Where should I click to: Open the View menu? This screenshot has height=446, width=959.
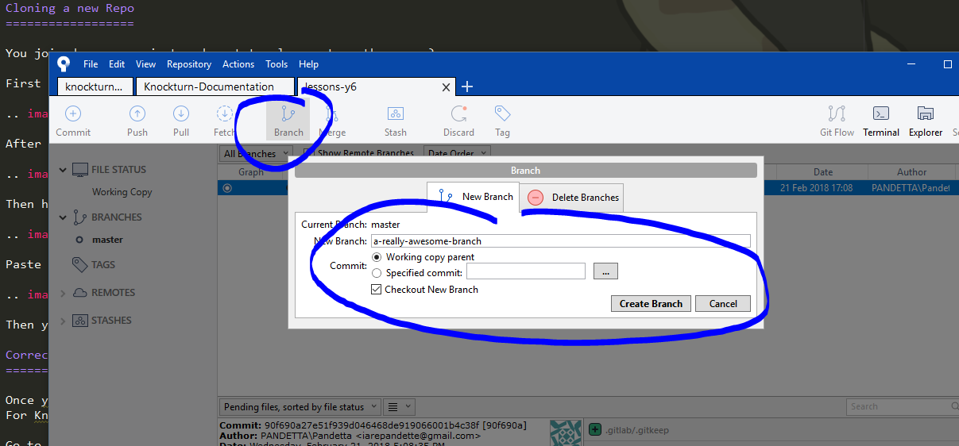[145, 64]
